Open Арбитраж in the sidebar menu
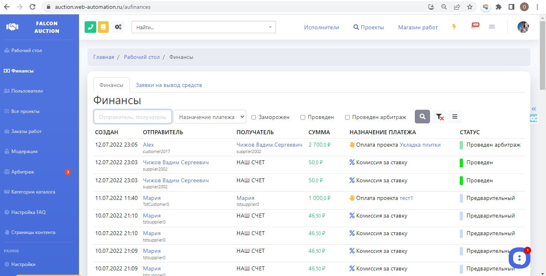546x276 pixels. (x=23, y=172)
